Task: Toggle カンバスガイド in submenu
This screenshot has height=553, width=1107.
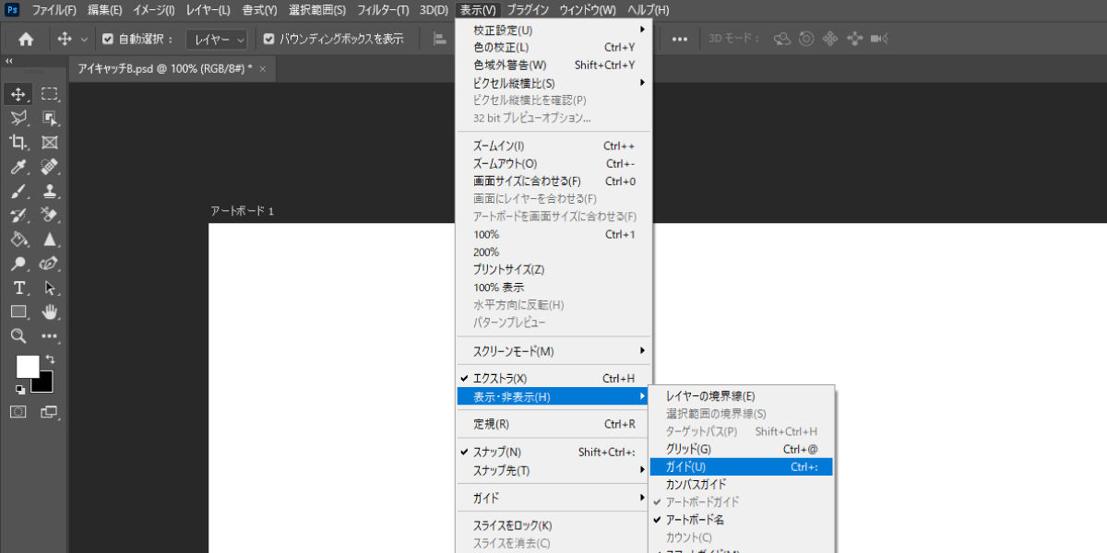Action: [x=742, y=484]
